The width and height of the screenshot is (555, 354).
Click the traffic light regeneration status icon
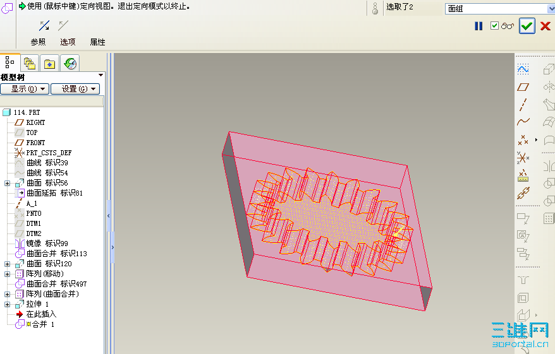click(375, 8)
